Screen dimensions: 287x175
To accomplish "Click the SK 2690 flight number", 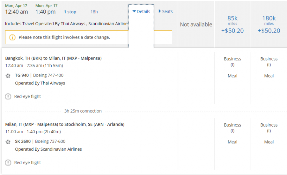I will point(23,142).
